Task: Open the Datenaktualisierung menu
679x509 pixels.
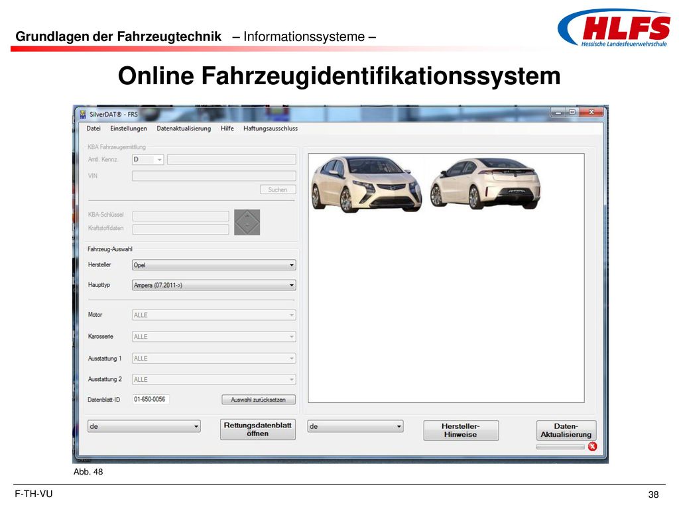Action: click(184, 129)
